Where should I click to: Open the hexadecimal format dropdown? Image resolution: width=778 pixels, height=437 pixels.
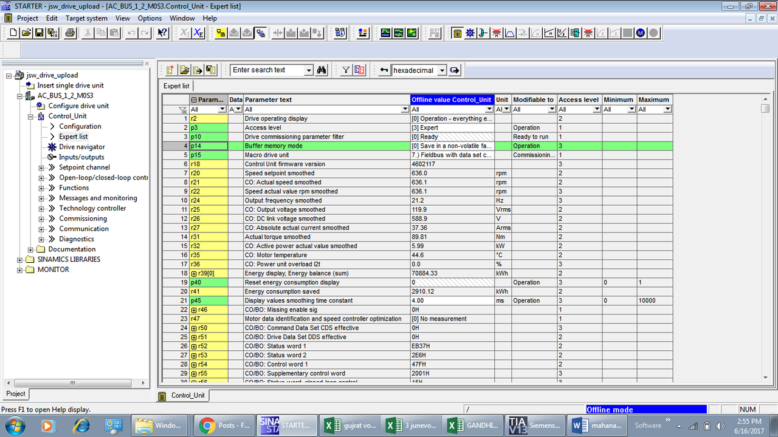click(442, 70)
